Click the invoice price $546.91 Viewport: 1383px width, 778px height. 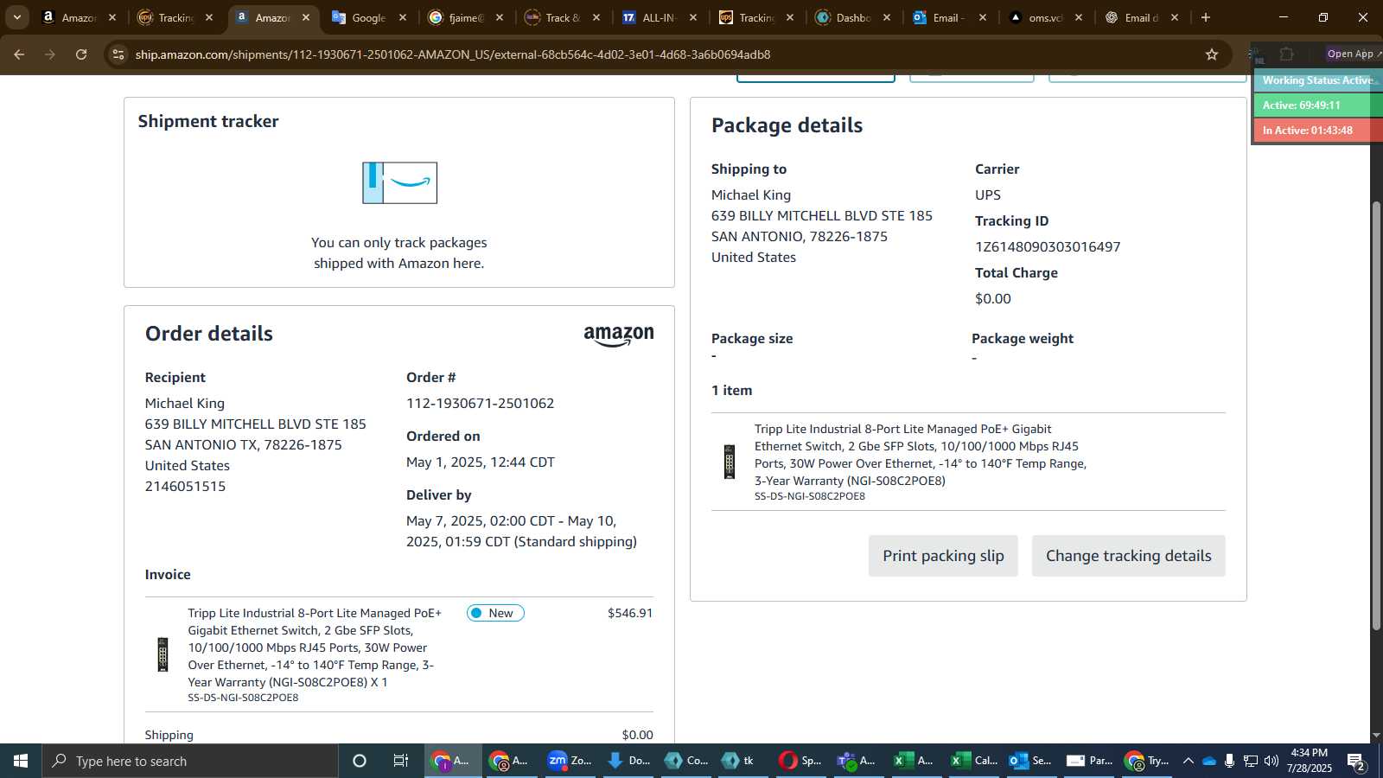click(x=630, y=613)
